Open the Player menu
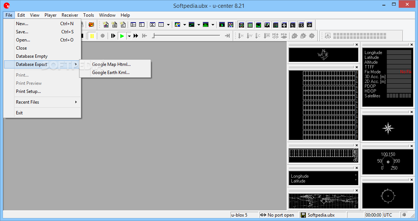The width and height of the screenshot is (418, 221). [x=50, y=15]
